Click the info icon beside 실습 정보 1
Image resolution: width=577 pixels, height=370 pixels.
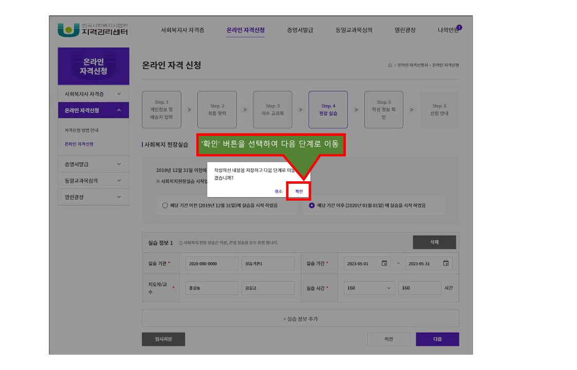[x=181, y=243]
